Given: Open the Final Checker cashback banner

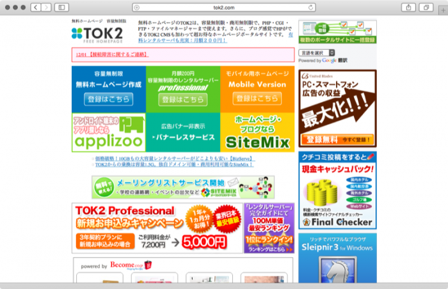Looking at the screenshot, I should 337,190.
